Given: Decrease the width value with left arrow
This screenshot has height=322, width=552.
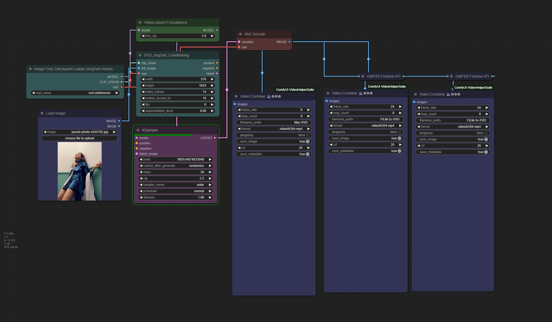Looking at the screenshot, I should click(x=143, y=79).
